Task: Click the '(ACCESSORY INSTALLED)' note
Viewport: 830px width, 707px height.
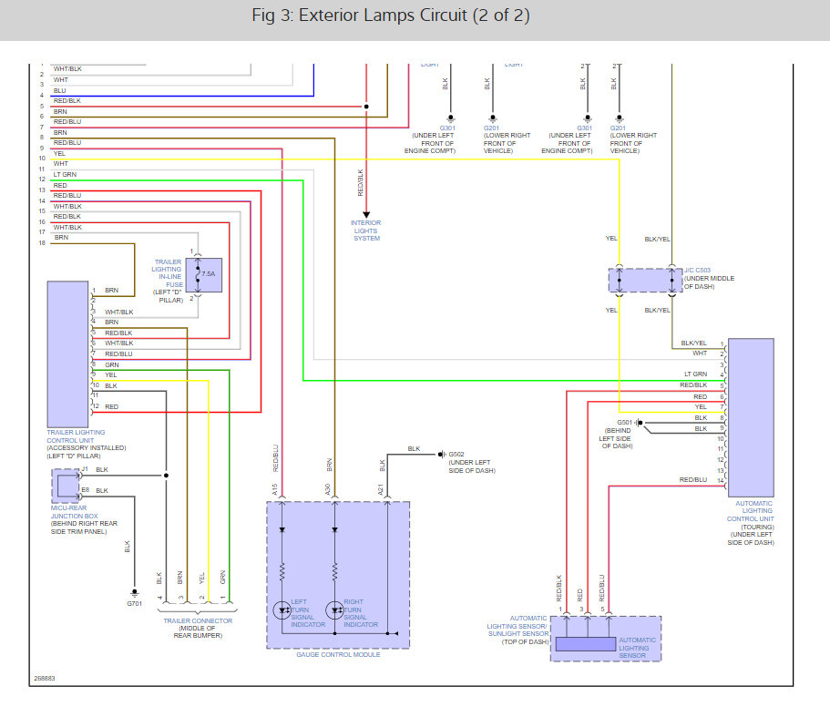Action: [87, 447]
